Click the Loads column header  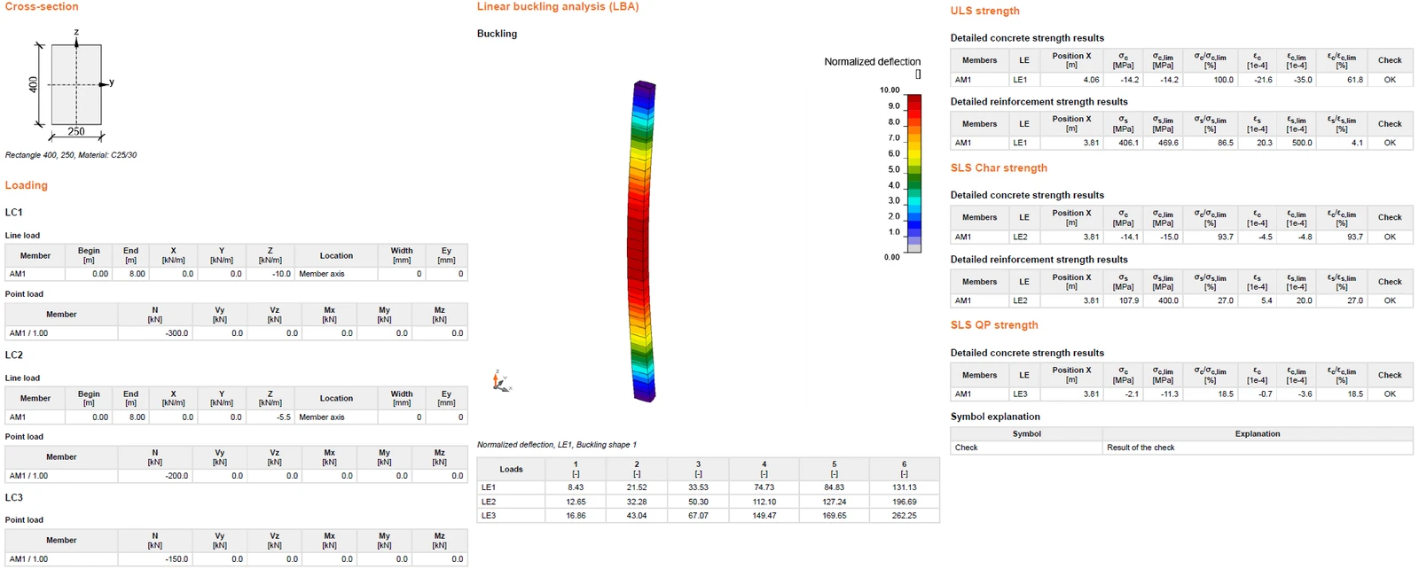click(x=511, y=469)
